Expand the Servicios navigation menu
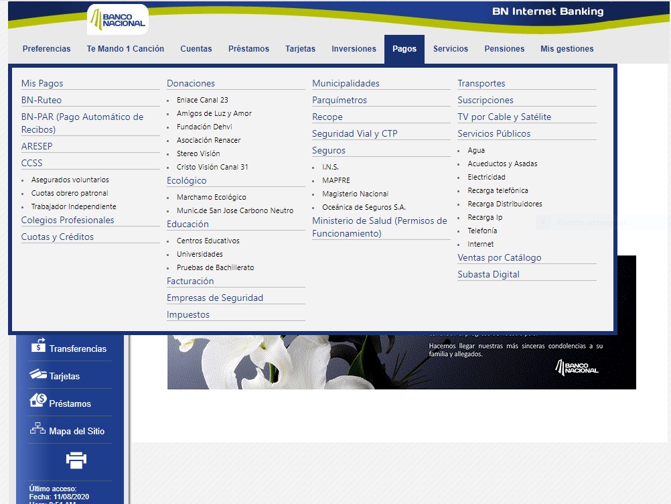 coord(450,49)
